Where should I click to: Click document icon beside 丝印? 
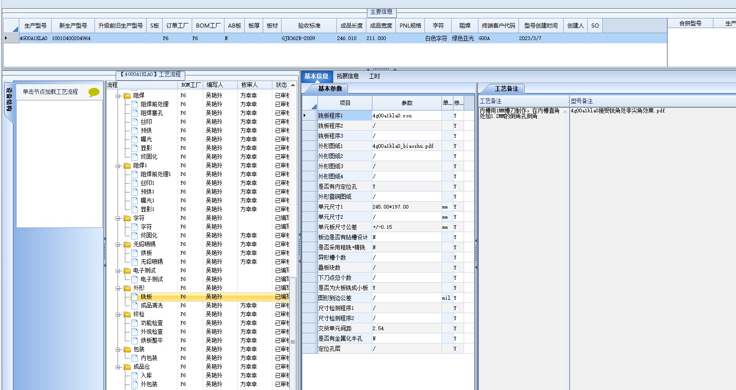coord(135,122)
